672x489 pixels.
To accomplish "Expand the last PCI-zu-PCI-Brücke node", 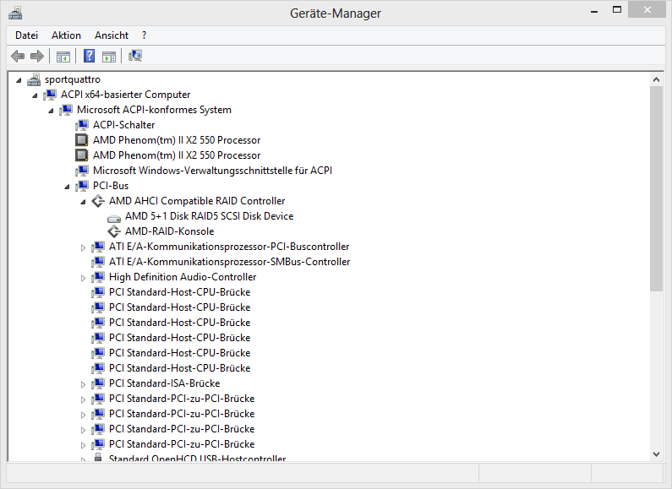I will coord(83,445).
